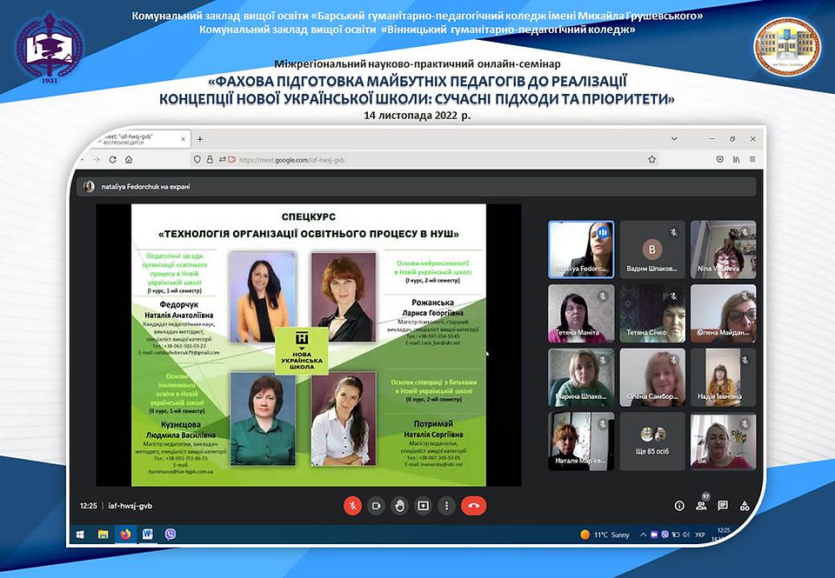Click the 11°C Sunny weather widget
Viewport: 835px width, 578px height.
[x=605, y=535]
